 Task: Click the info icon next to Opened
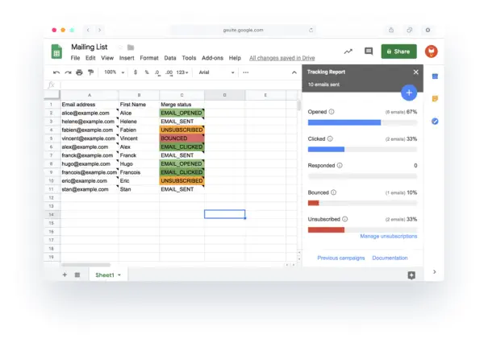click(x=332, y=112)
